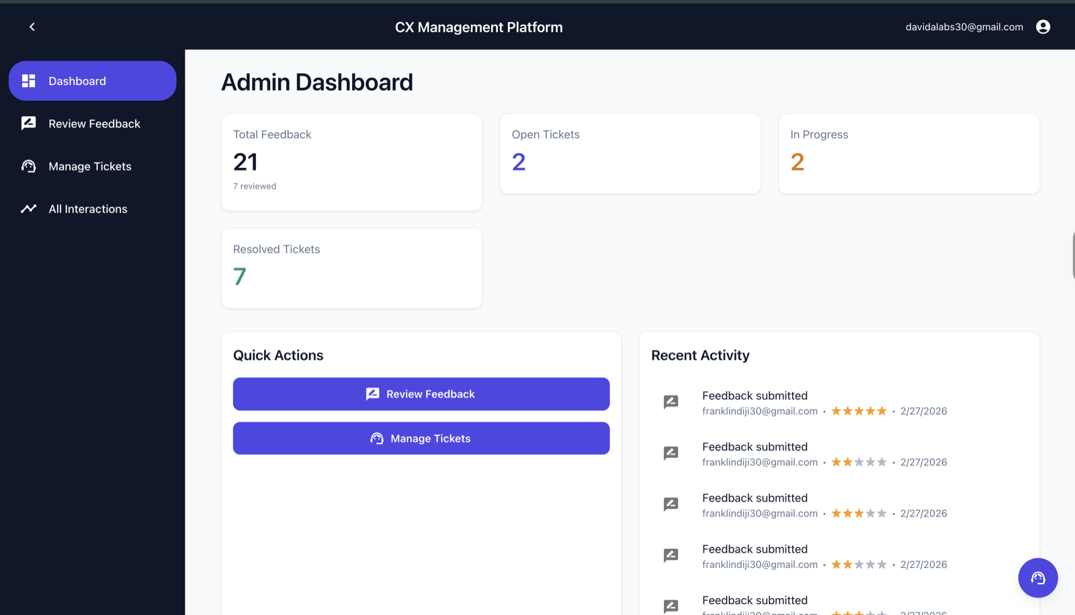Screen dimensions: 1075x615
Task: Click the feedback icon on the second activity row
Action: 671,453
